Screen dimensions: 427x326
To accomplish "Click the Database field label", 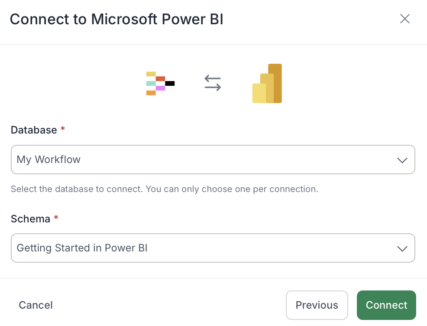I will 34,130.
